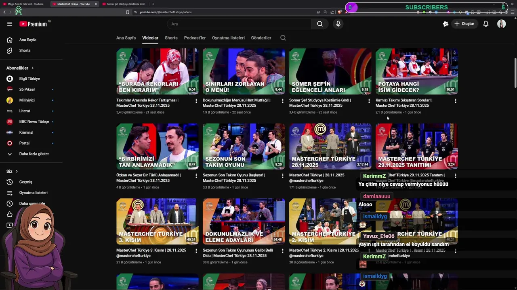Screen dimensions: 517x290
Task: Play thumbnail "Birbirimizi tam anlayamadık"
Action: (x=158, y=146)
